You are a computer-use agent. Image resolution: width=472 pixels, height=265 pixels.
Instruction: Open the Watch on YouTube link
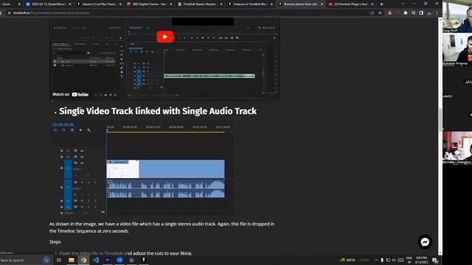point(71,94)
